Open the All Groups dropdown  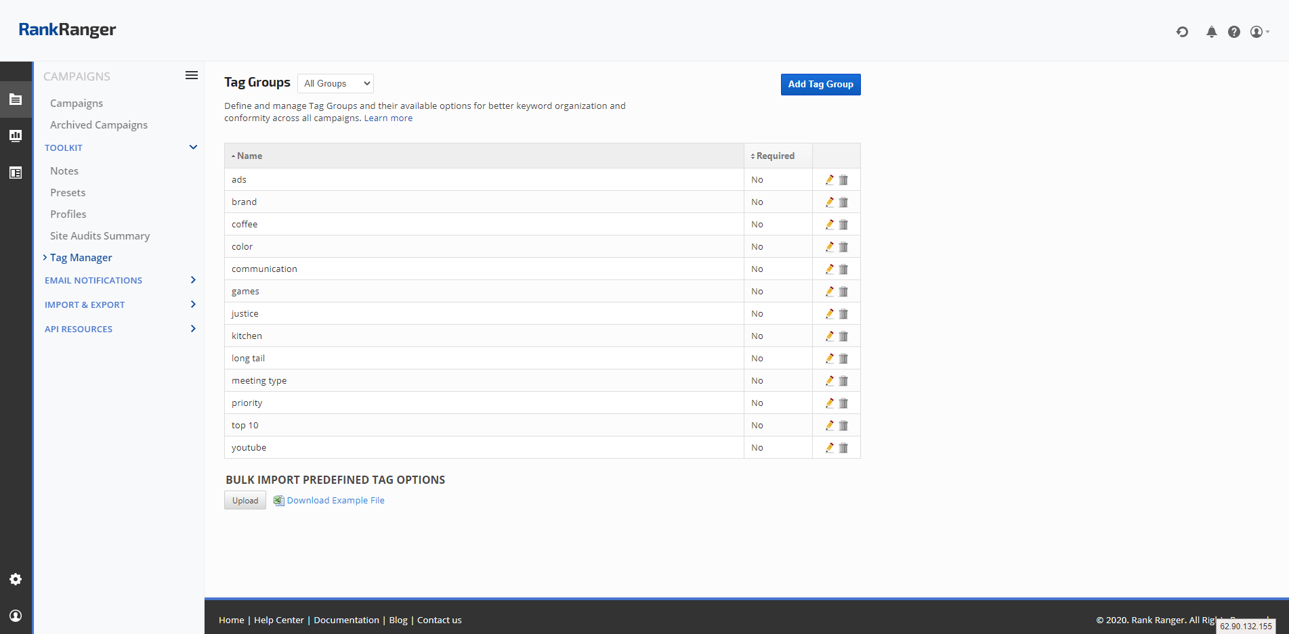335,84
